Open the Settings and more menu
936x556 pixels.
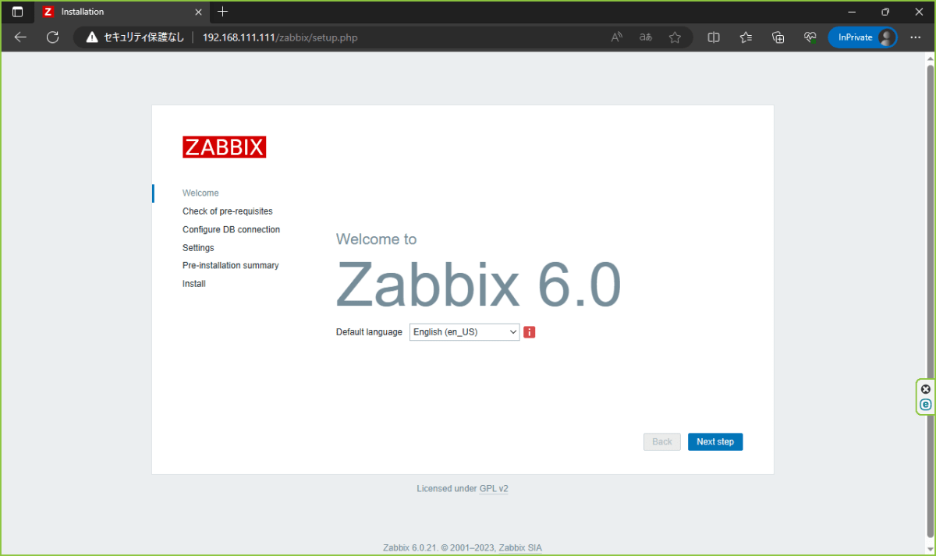click(x=915, y=37)
